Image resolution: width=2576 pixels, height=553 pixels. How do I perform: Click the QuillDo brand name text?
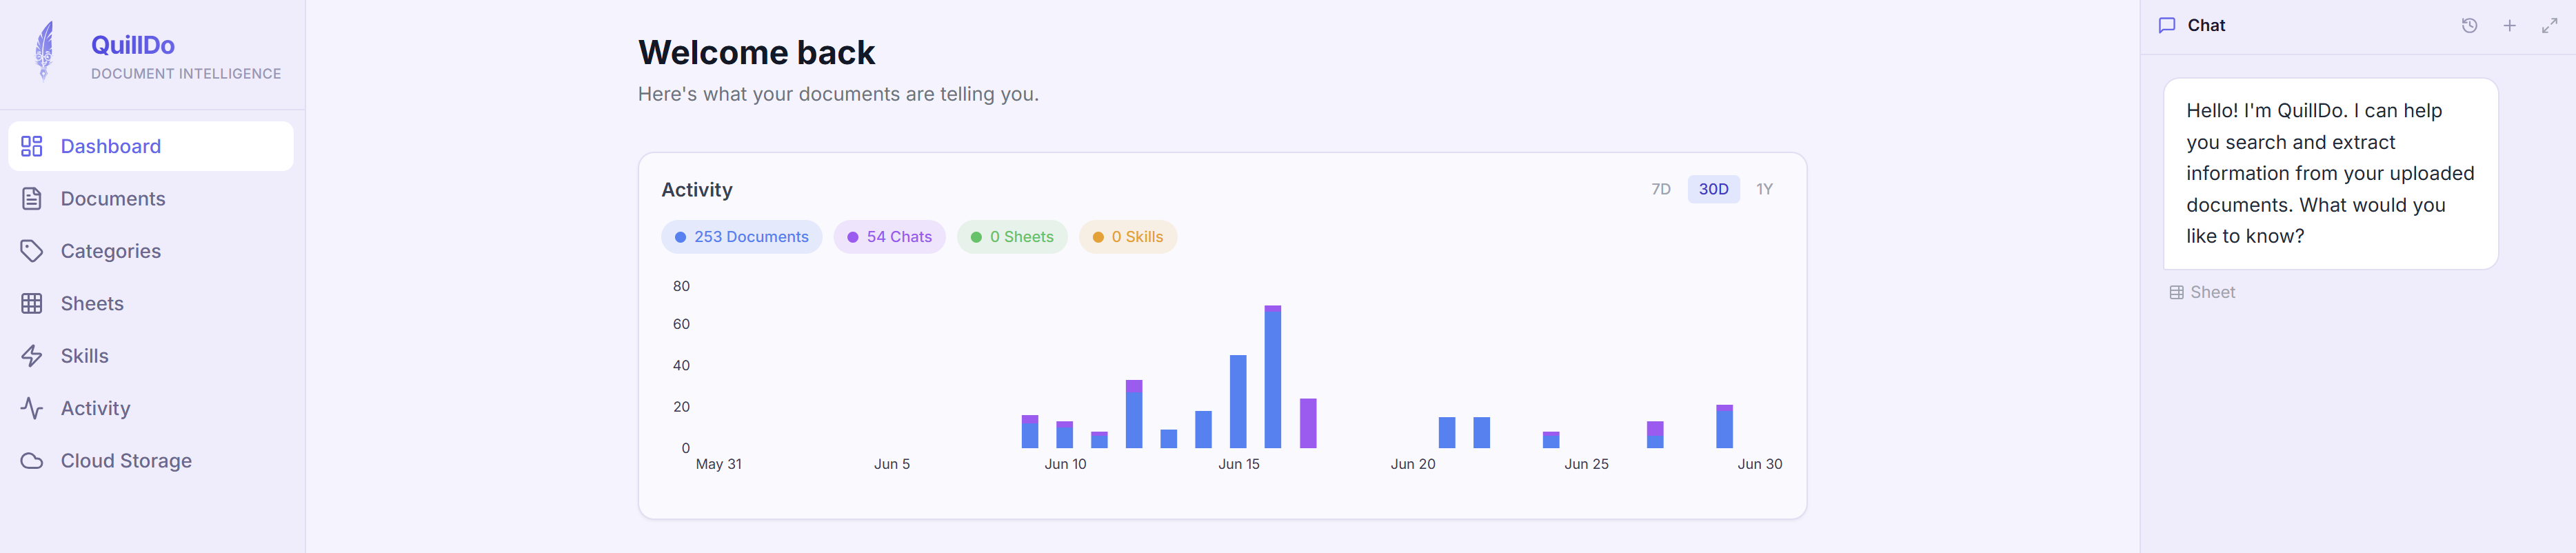point(133,45)
